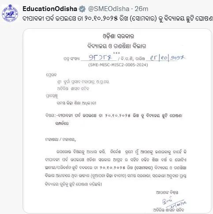Click the designation text under signature

(x=168, y=210)
